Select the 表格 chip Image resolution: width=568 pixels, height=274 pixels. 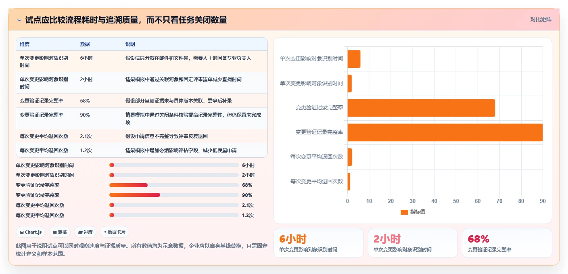pyautogui.click(x=60, y=232)
